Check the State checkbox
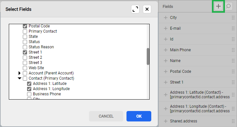237x127 pixels. 25,37
